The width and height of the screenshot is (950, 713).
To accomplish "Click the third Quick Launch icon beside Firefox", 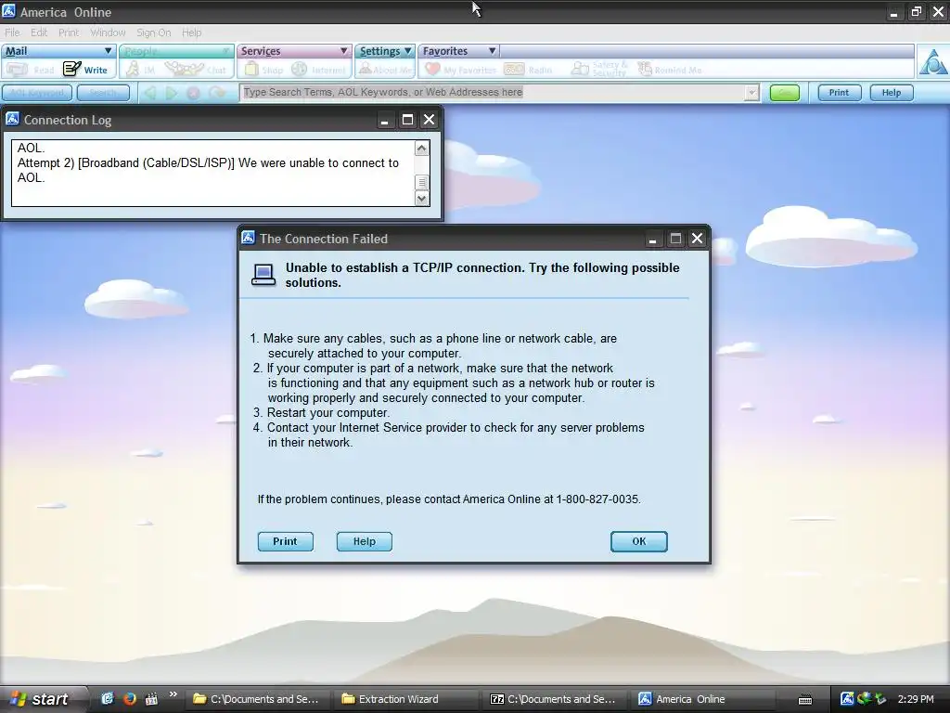I will coord(151,698).
